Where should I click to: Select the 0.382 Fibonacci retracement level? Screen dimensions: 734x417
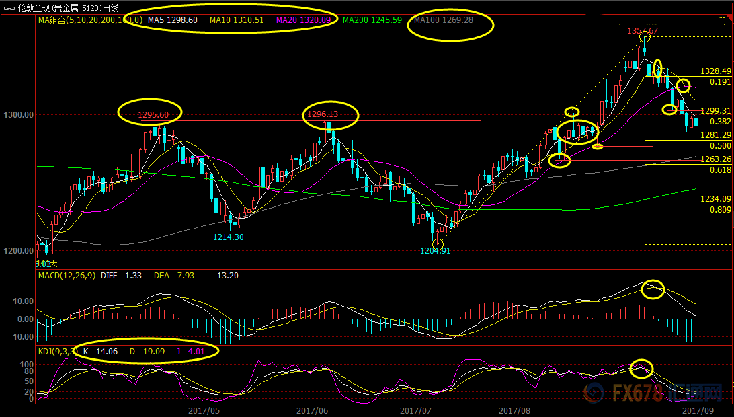pos(720,122)
